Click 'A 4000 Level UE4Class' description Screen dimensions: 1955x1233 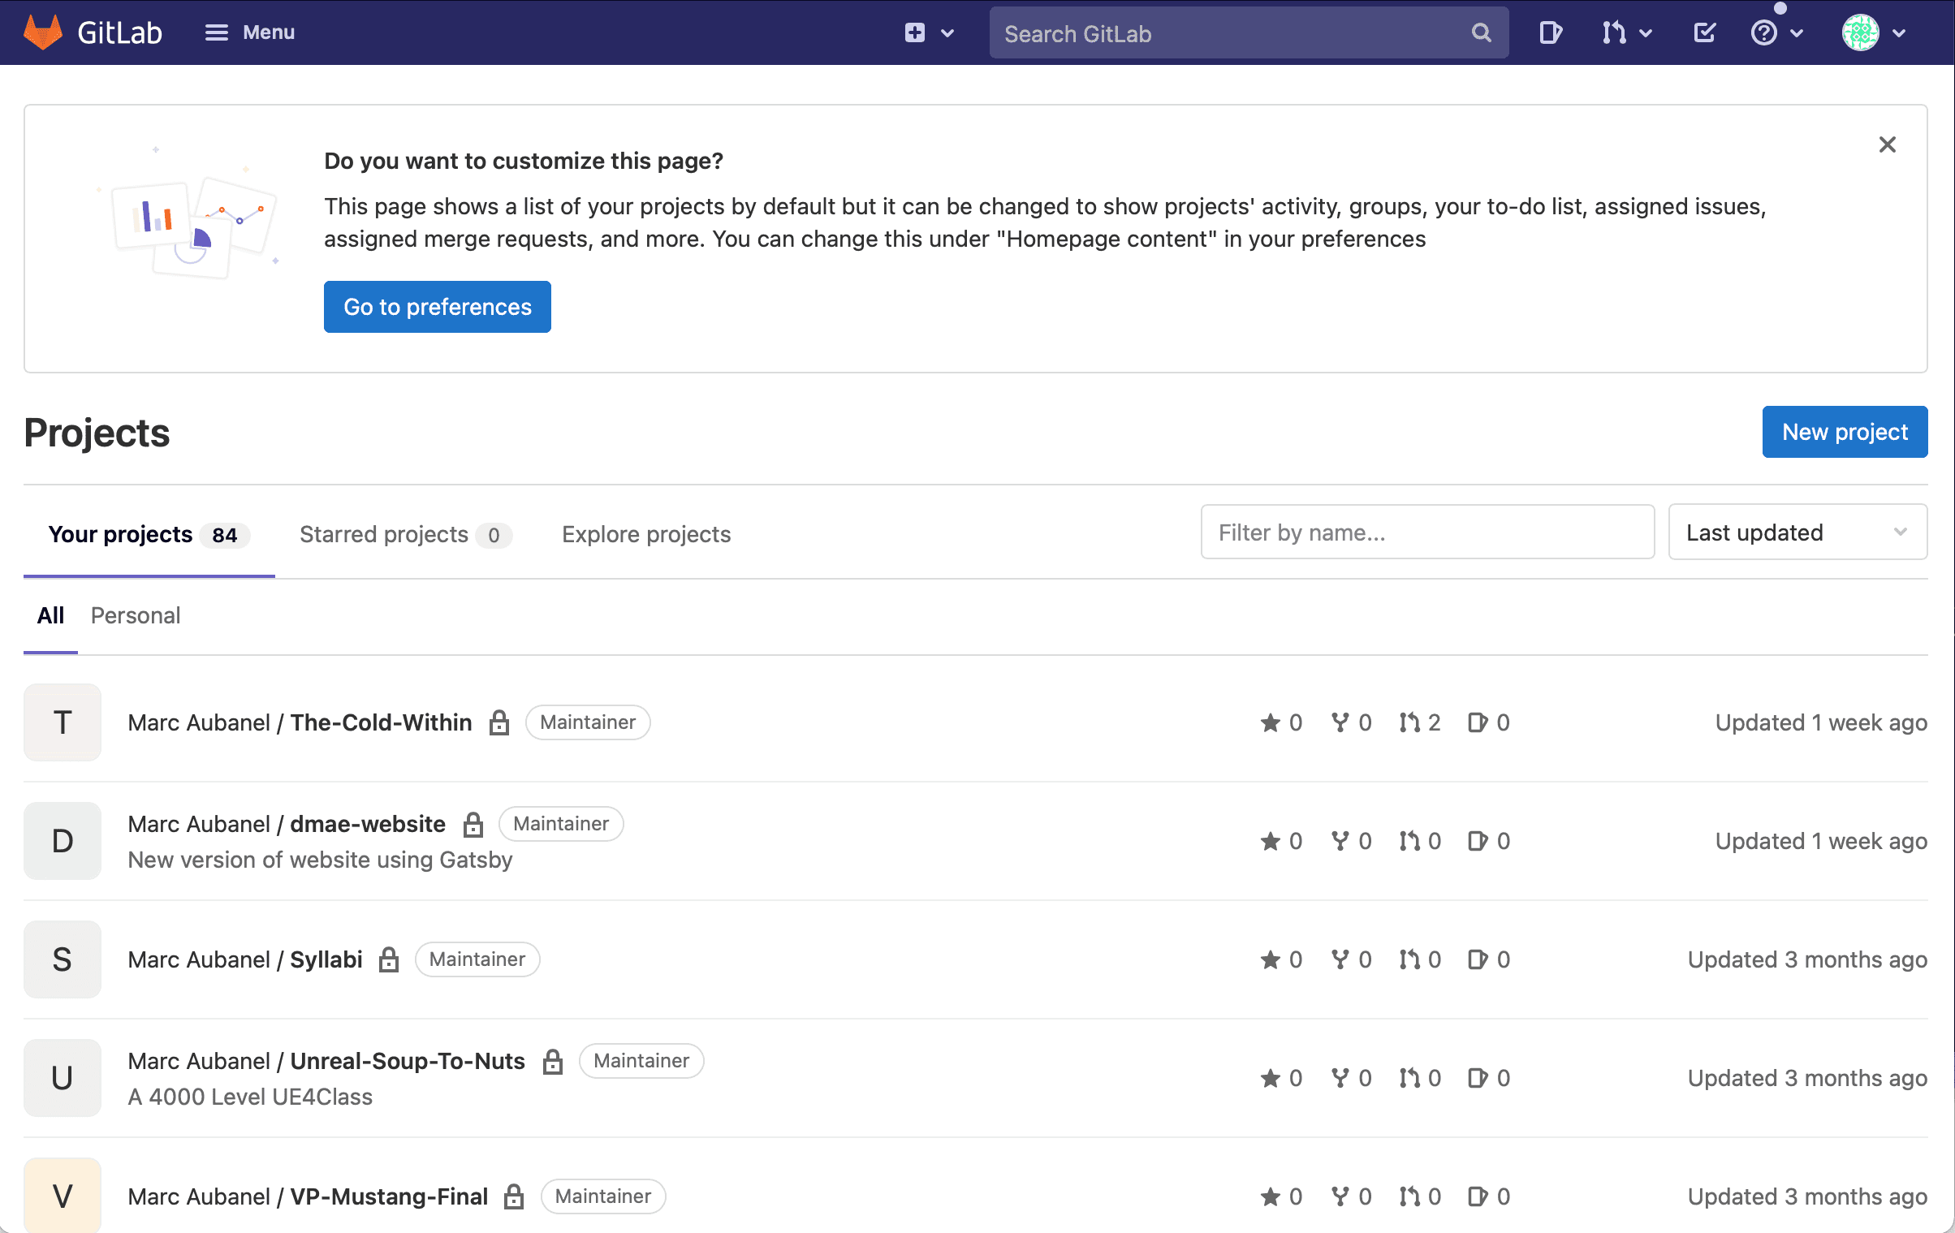pos(250,1097)
